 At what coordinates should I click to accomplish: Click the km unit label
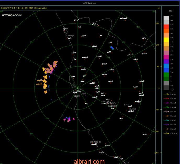[159, 8]
